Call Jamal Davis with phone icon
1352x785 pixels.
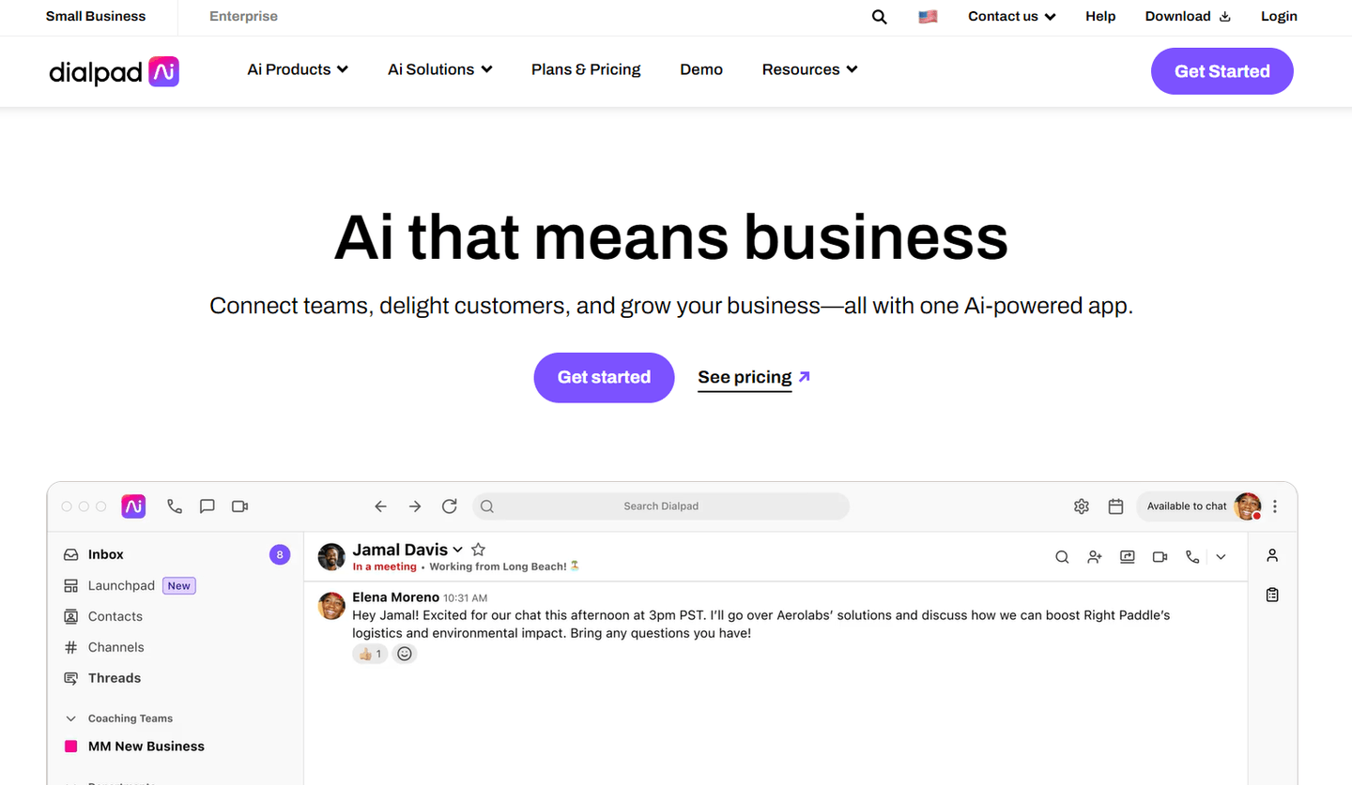click(1192, 557)
